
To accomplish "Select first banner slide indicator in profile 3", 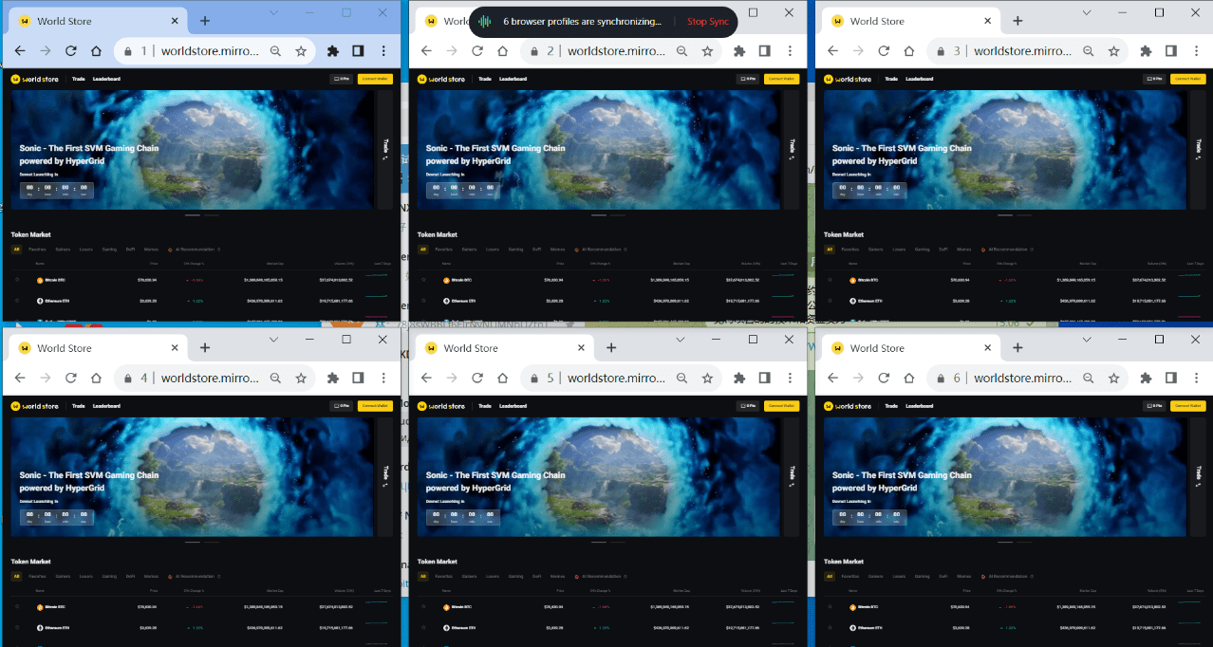I will click(x=1005, y=215).
